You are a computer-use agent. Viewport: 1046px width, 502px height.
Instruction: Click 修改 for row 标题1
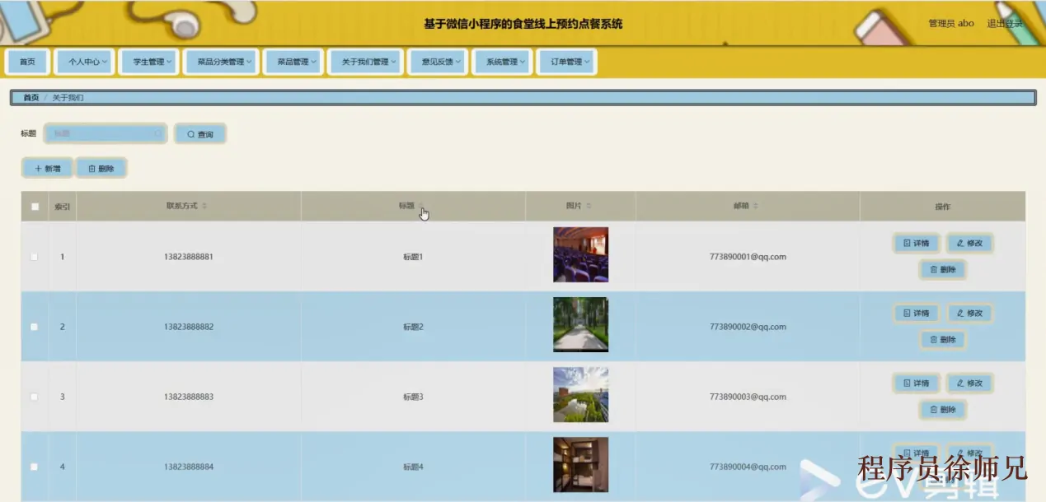tap(969, 244)
